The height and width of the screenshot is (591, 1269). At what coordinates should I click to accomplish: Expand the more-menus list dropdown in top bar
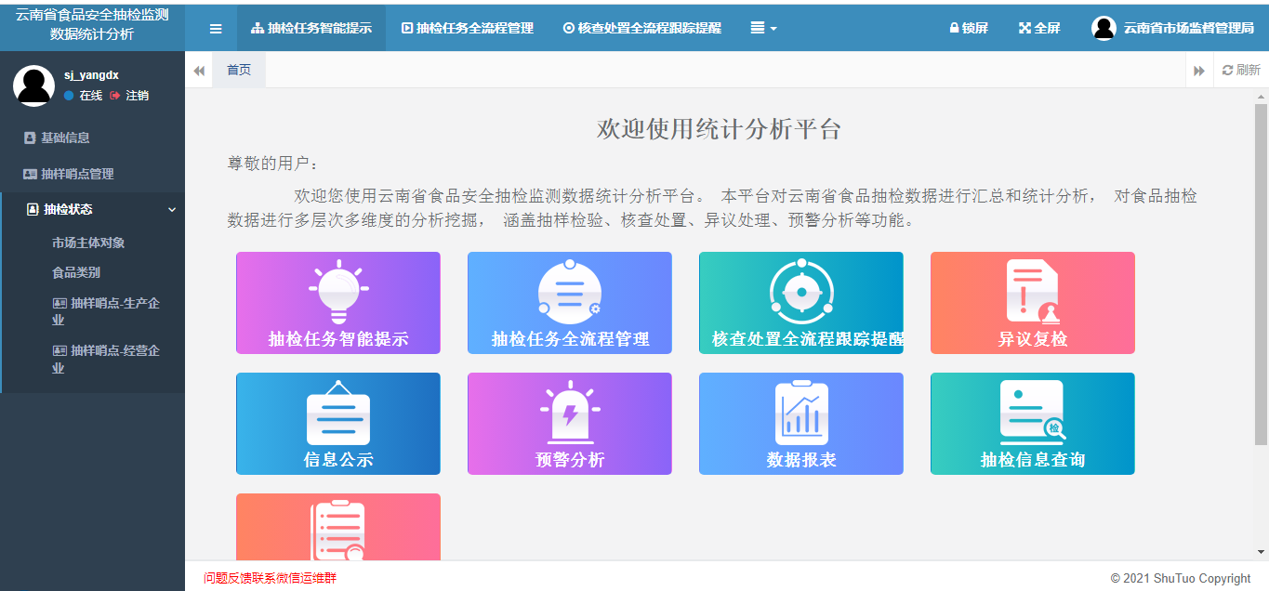pyautogui.click(x=763, y=29)
